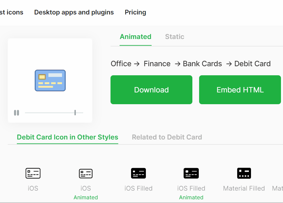Open Desktop apps and plugins menu

74,12
